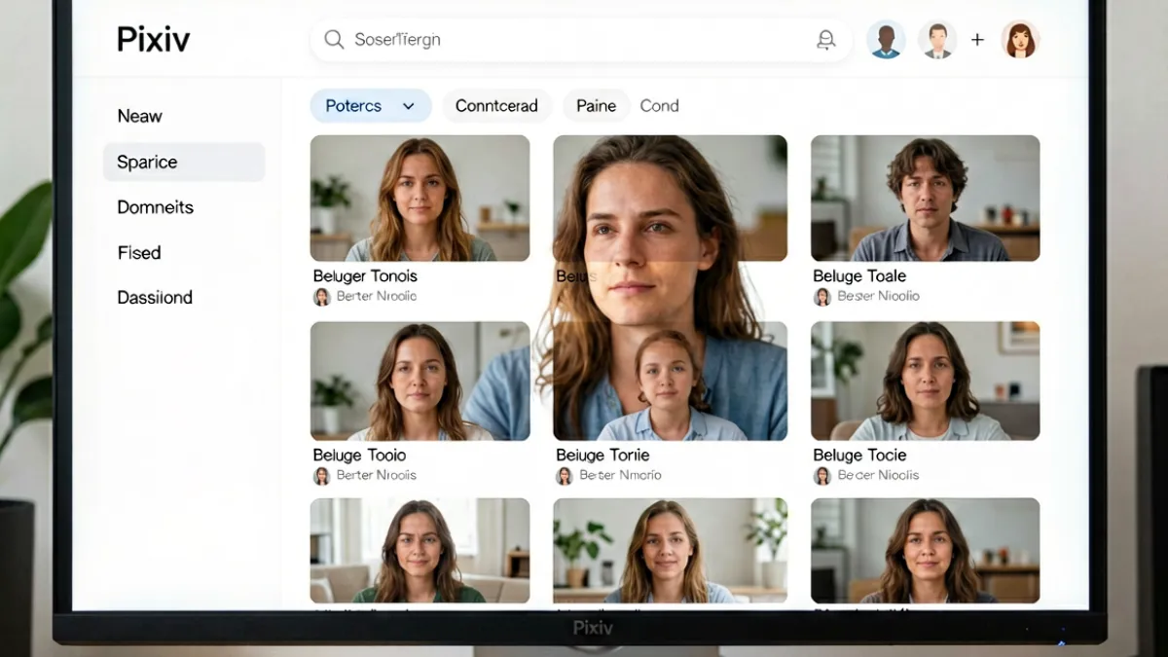This screenshot has height=657, width=1168.
Task: Expand the Potercs dropdown chip
Action: click(x=371, y=106)
